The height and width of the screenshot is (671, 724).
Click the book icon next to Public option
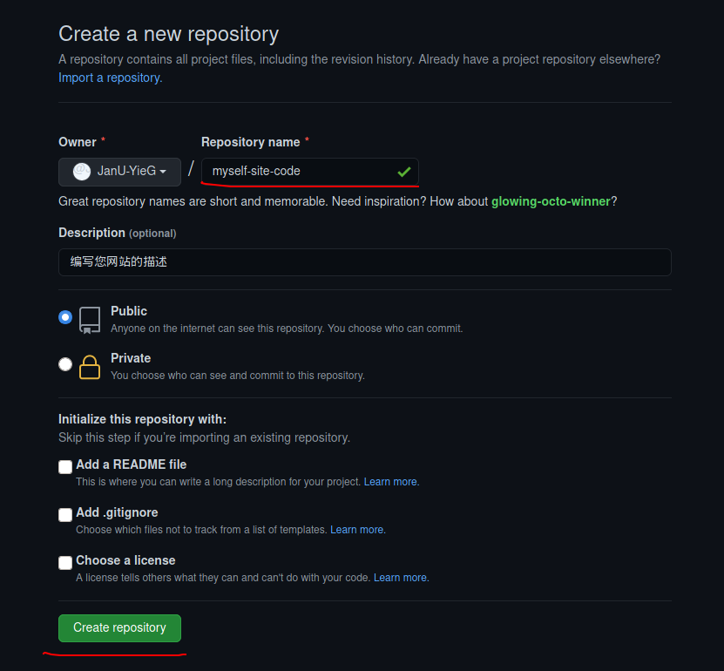coord(89,321)
